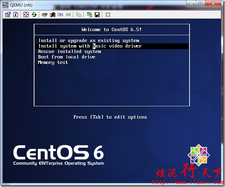Open the file transfer icon
The height and width of the screenshot is (187, 225).
(79, 15)
